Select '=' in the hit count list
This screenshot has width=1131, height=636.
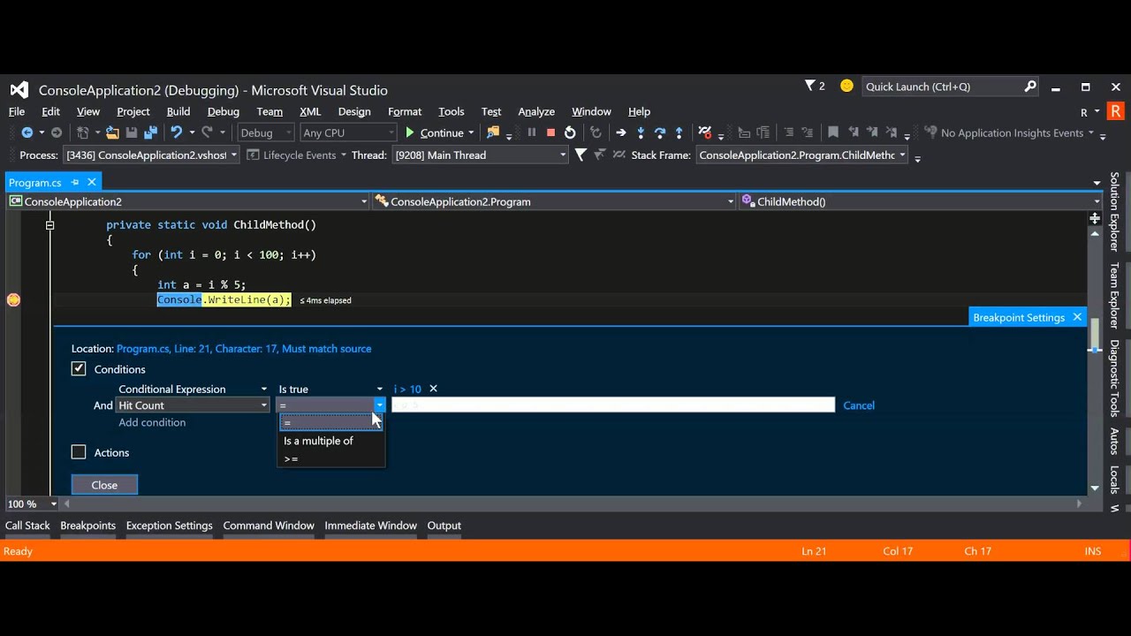(330, 423)
